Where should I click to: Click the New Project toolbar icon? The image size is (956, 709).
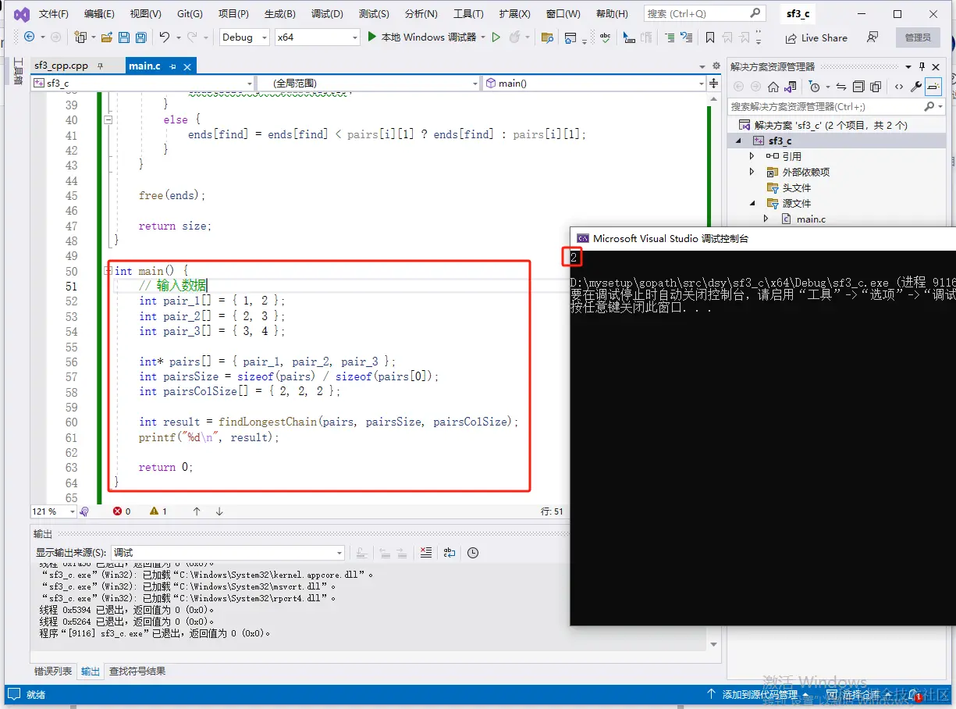click(80, 37)
